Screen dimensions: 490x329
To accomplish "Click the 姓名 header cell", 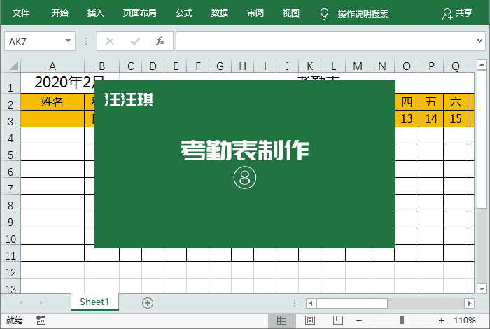I will 52,101.
